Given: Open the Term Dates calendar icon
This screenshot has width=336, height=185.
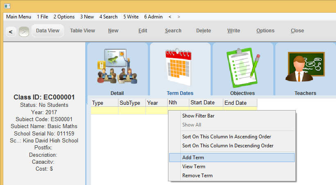Looking at the screenshot, I should click(180, 66).
